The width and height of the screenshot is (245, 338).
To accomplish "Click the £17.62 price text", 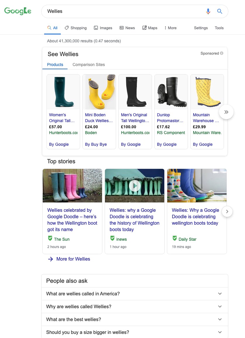I will coord(163,127).
